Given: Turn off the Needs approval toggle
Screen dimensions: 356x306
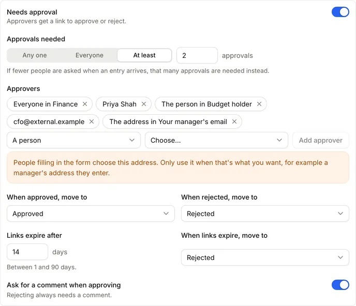Looking at the screenshot, I should point(340,12).
